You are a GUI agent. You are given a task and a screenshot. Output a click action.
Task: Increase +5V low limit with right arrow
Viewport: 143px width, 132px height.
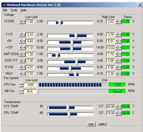(x=24, y=41)
